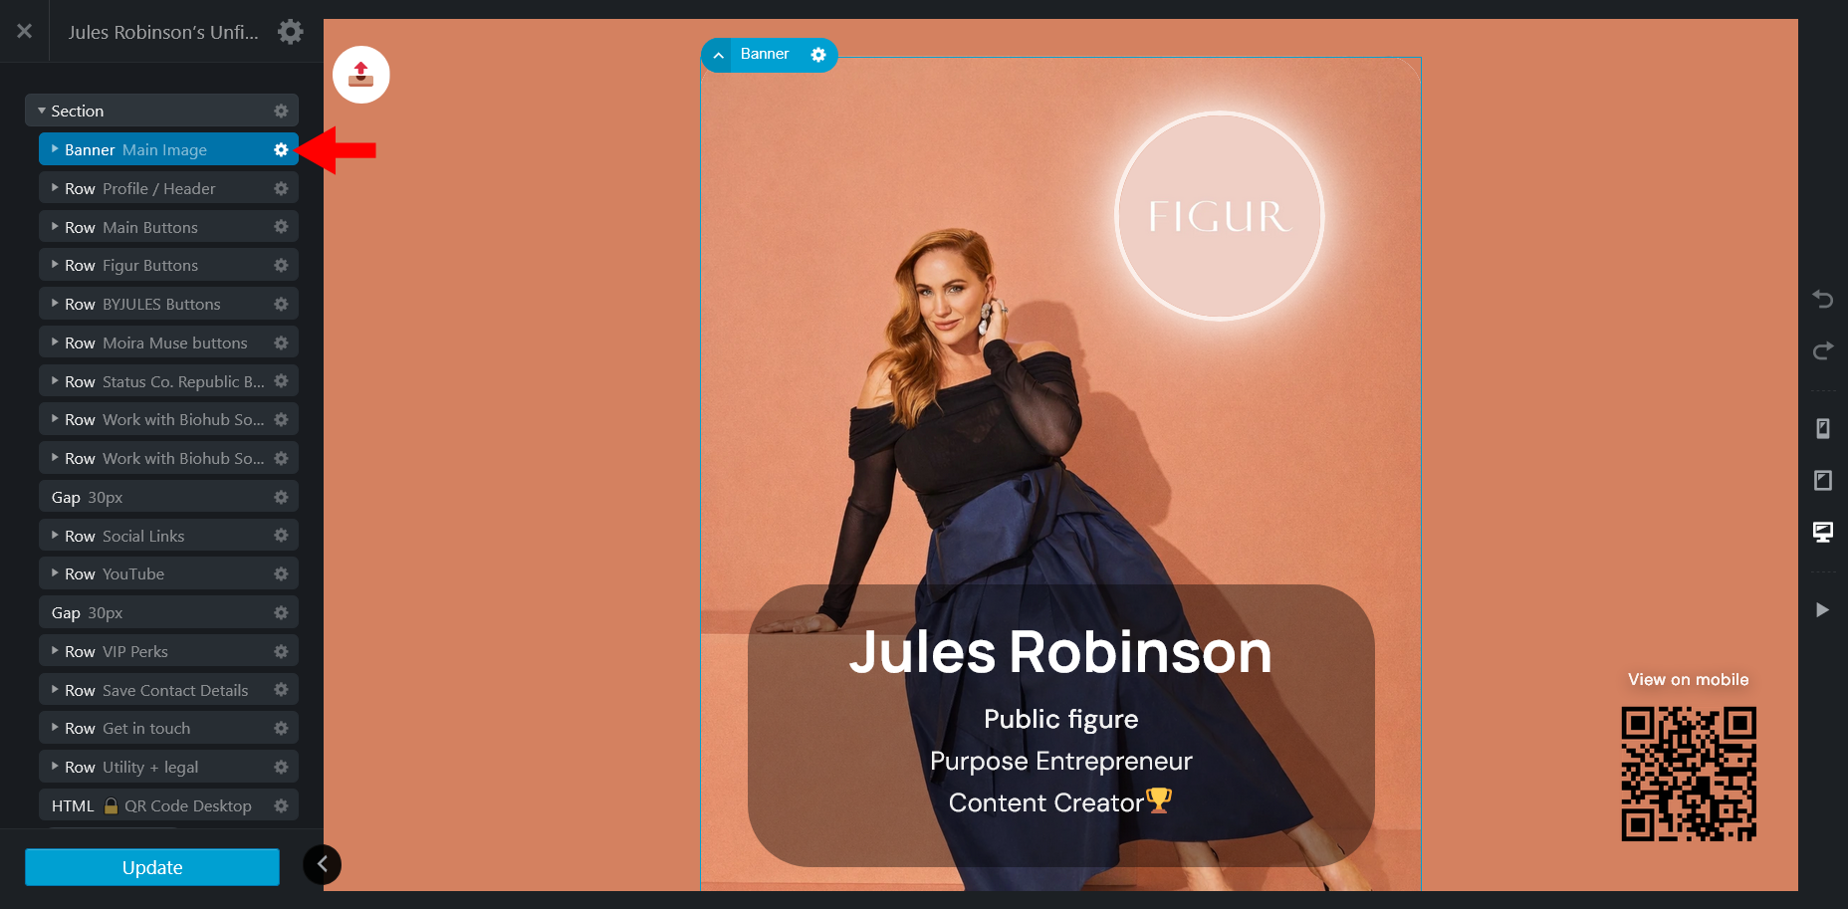The width and height of the screenshot is (1848, 909).
Task: Click the Update button
Action: [x=152, y=867]
